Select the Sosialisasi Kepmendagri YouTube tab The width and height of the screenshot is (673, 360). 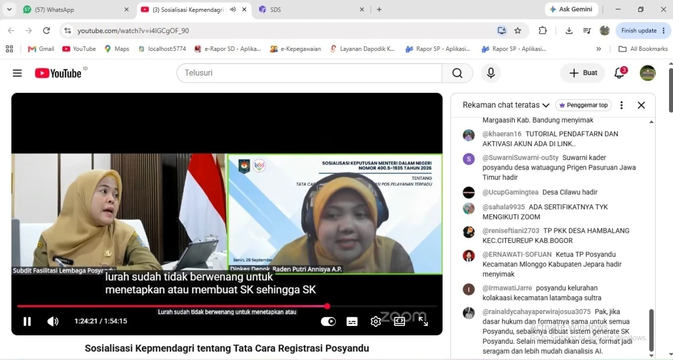[193, 10]
